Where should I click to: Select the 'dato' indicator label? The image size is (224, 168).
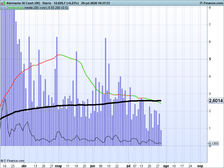coord(4,8)
